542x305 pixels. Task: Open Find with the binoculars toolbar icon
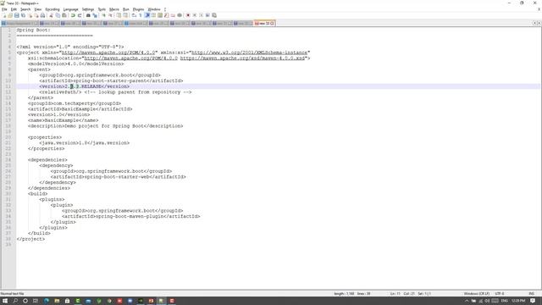point(88,15)
